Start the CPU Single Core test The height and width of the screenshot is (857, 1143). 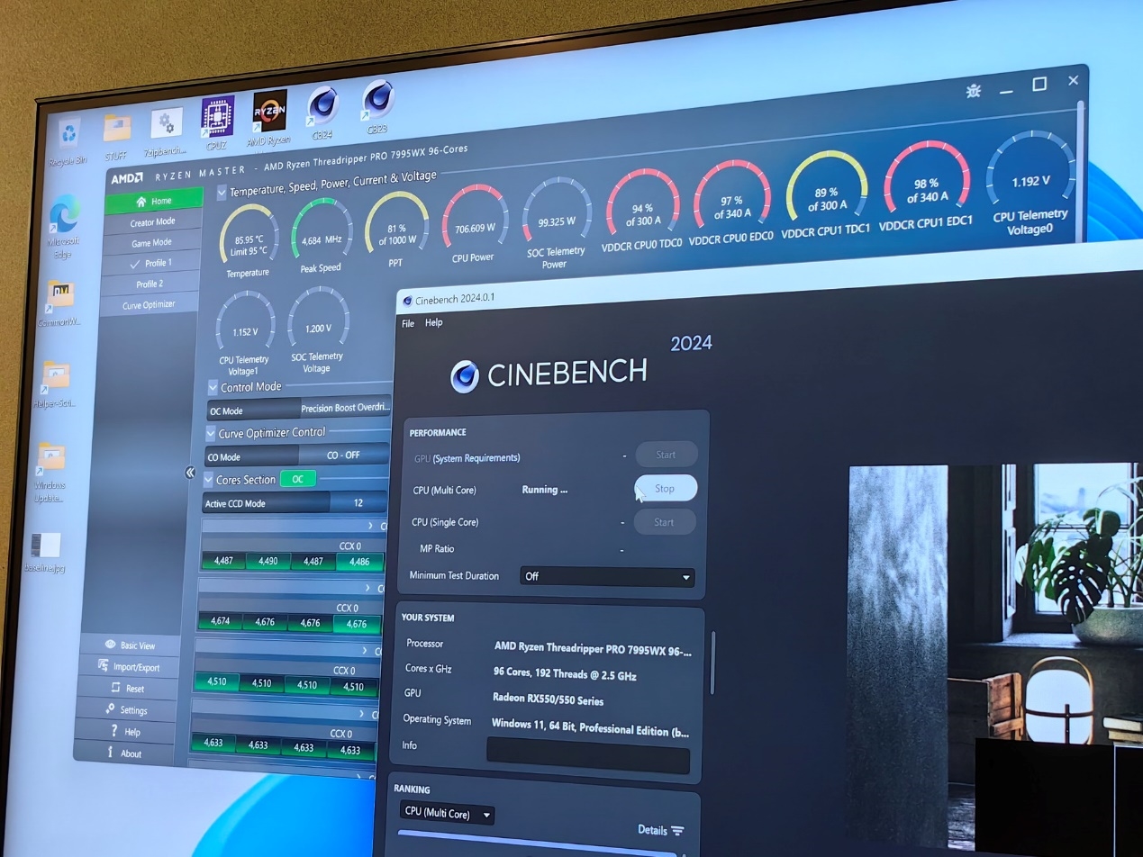(665, 522)
